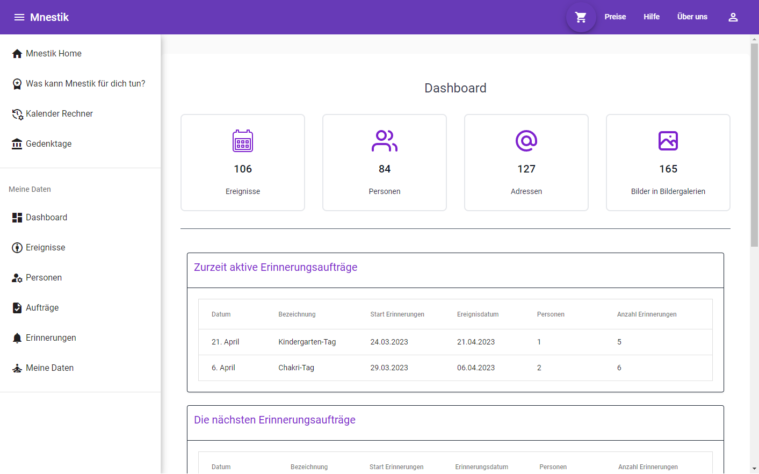Viewport: 759px width, 474px height.
Task: Click the Personen group icon
Action: [x=384, y=141]
